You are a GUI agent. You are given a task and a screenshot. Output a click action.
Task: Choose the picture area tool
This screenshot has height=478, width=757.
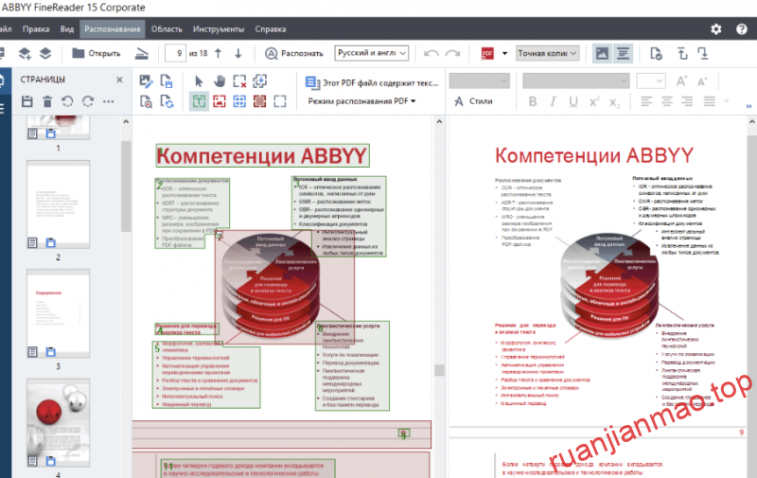pos(220,100)
